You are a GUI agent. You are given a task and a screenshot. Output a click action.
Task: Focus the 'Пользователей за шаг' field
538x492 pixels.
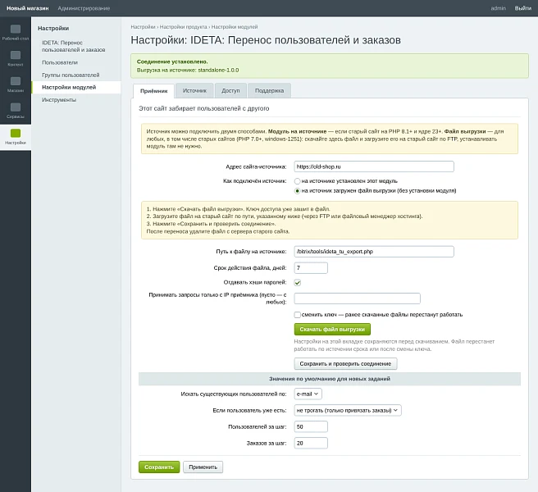pos(311,427)
